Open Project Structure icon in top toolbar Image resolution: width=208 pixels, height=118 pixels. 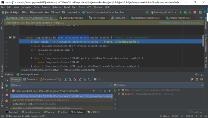(x=200, y=12)
